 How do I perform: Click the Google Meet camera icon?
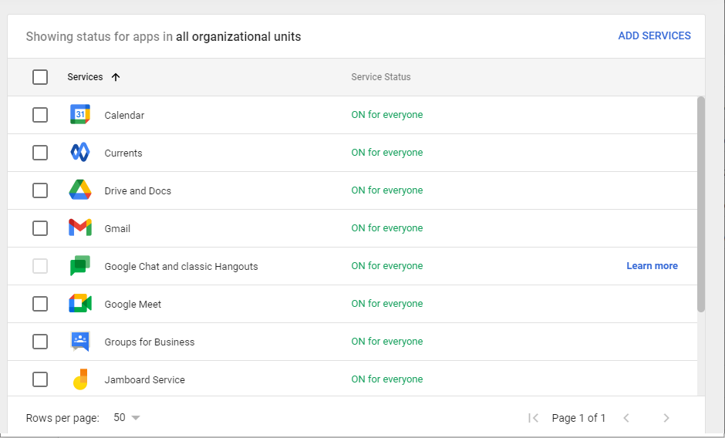pos(80,304)
